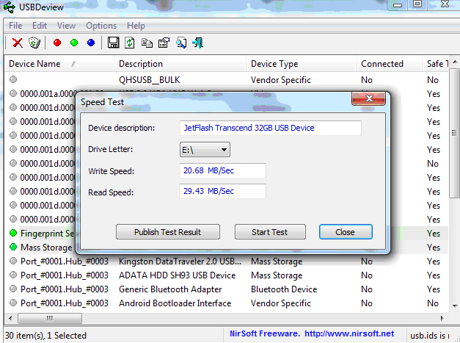Open the Options menu
460x343 pixels.
101,26
